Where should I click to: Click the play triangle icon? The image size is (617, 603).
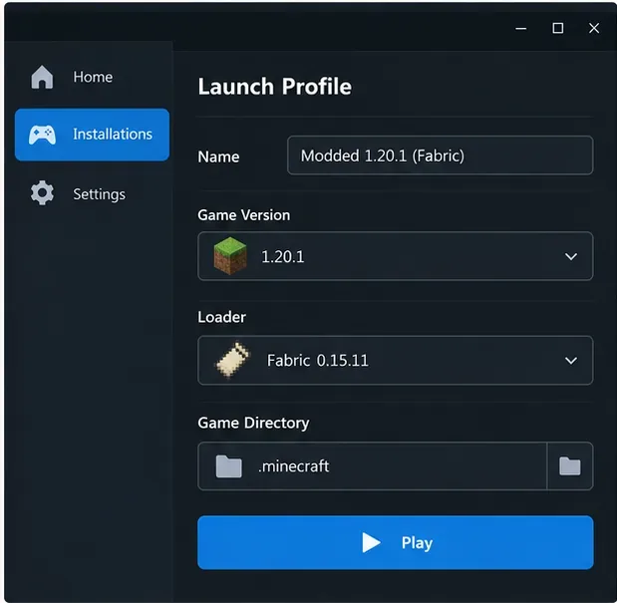[371, 543]
